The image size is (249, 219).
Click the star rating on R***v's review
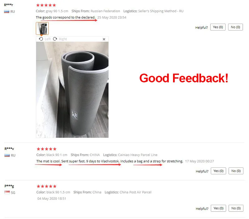pos(46,149)
